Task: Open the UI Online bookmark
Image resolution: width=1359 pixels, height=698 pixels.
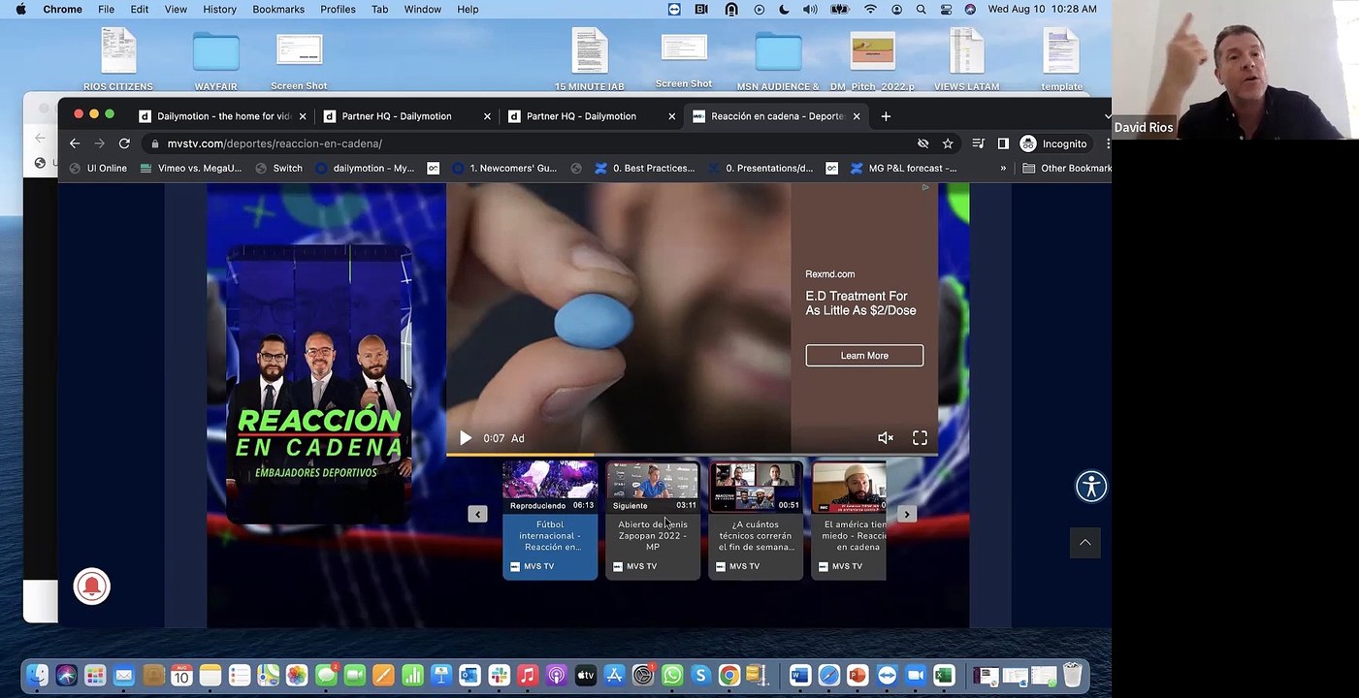Action: click(x=98, y=169)
